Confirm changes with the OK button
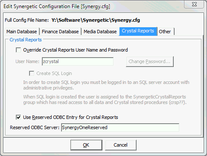The image size is (207, 156). click(x=86, y=145)
